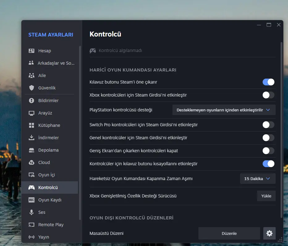288x246 pixels.
Task: Minimize the Steam settings window
Action: pos(259,25)
